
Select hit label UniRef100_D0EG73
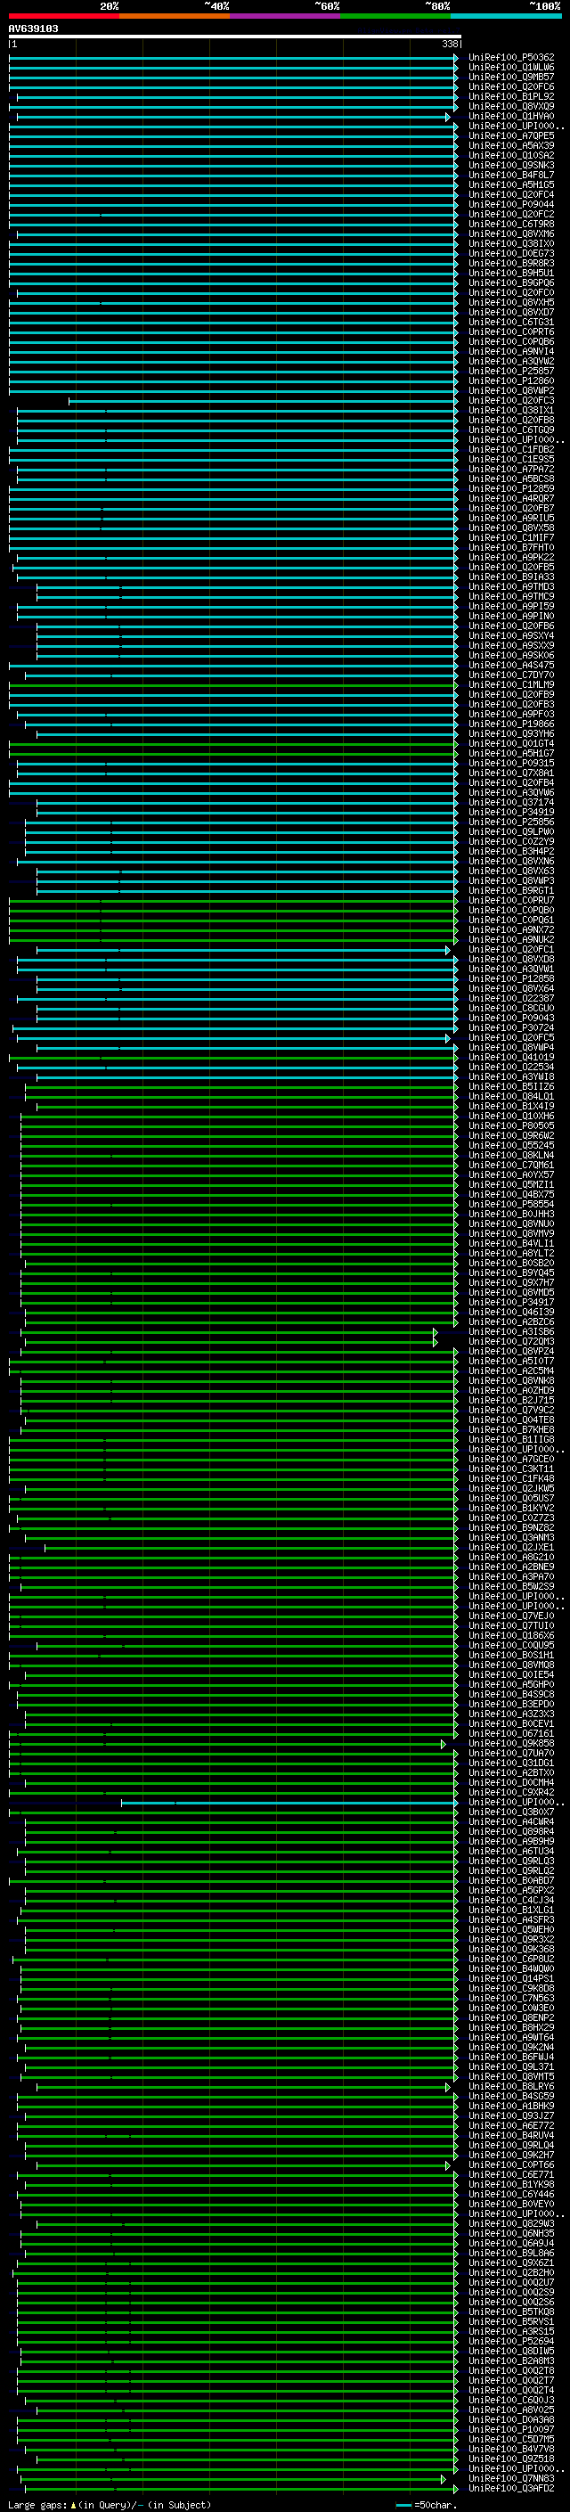(511, 254)
